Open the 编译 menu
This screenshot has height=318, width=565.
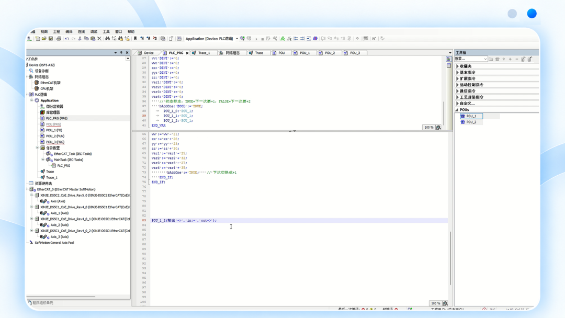point(69,32)
